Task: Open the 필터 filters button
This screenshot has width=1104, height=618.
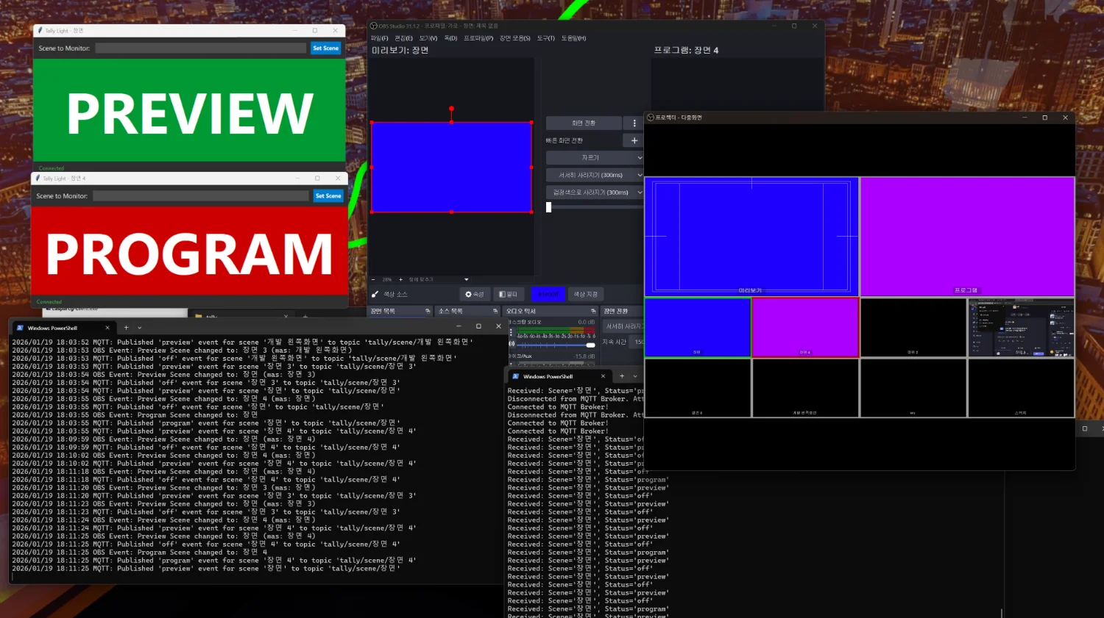Action: 509,294
